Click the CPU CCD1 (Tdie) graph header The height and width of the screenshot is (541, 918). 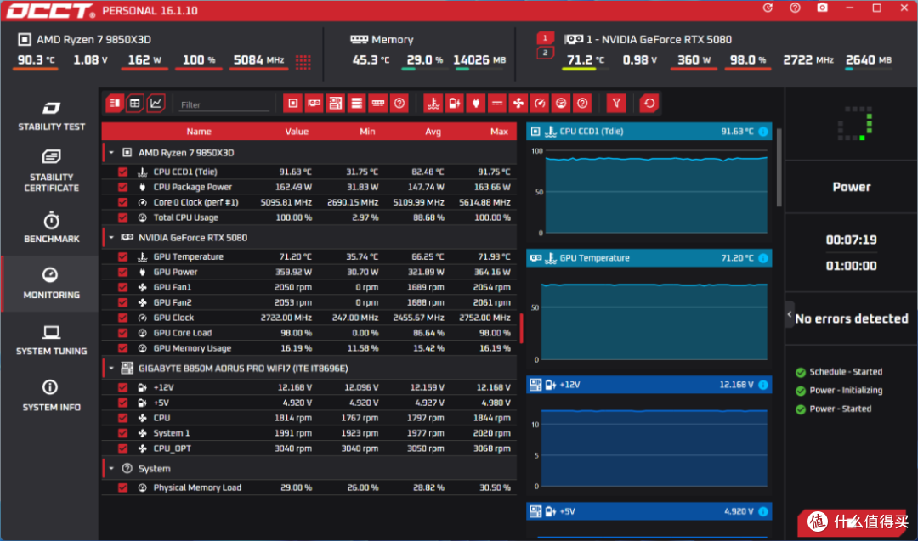click(x=649, y=132)
